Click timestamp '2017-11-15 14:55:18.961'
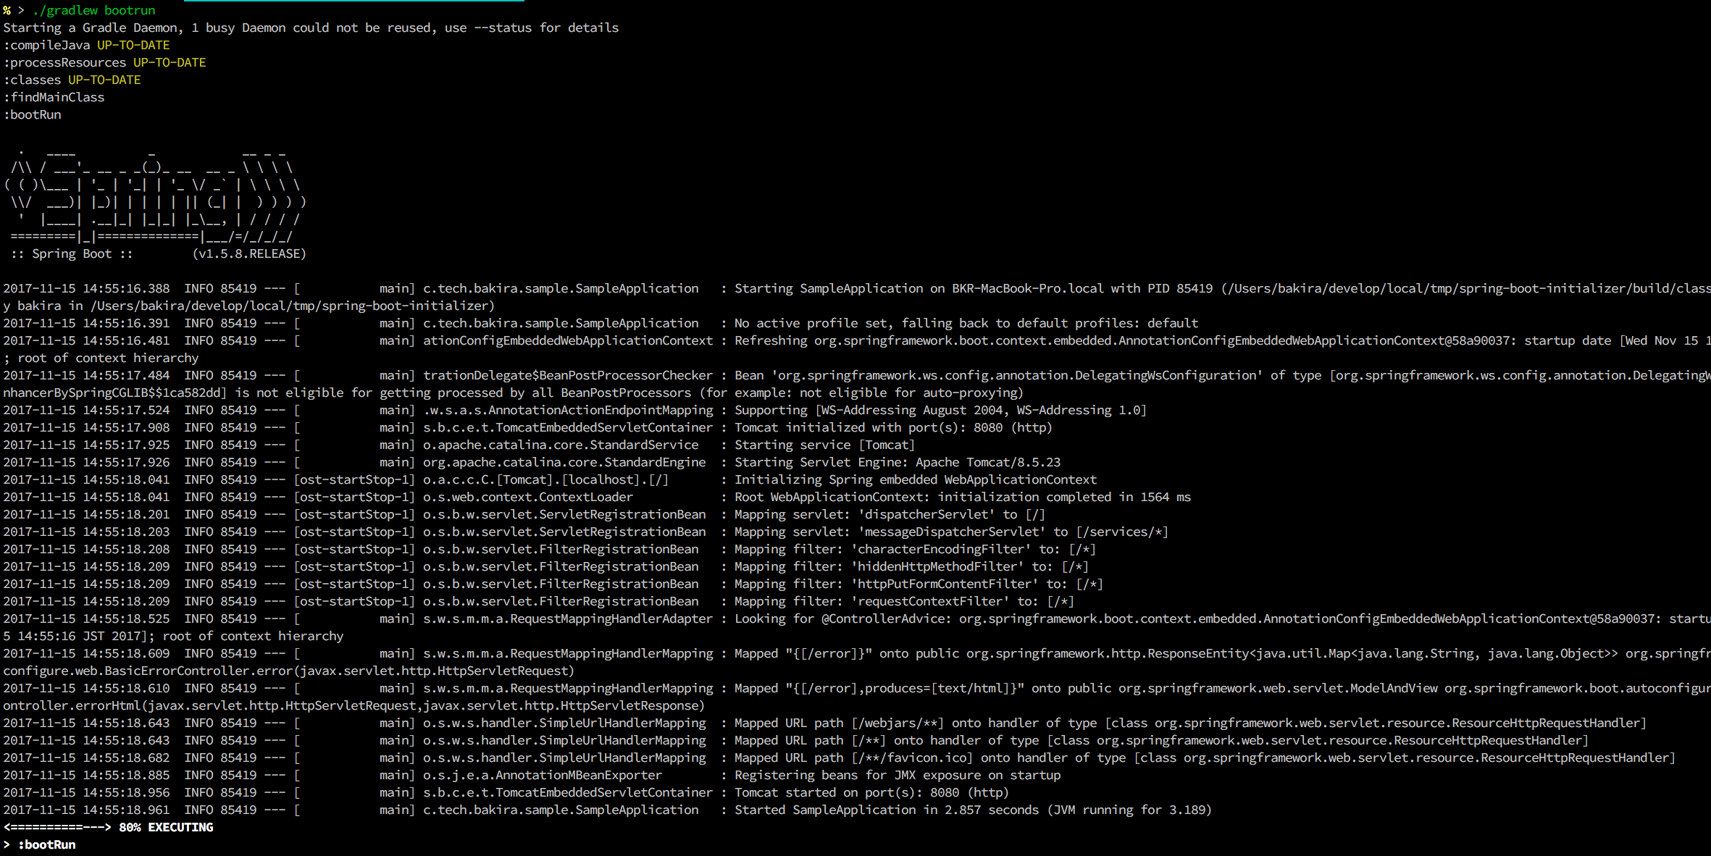Image resolution: width=1711 pixels, height=856 pixels. (x=86, y=810)
